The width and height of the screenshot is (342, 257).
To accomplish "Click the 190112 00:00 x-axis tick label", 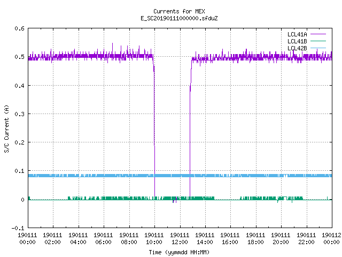I will pos(331,239).
